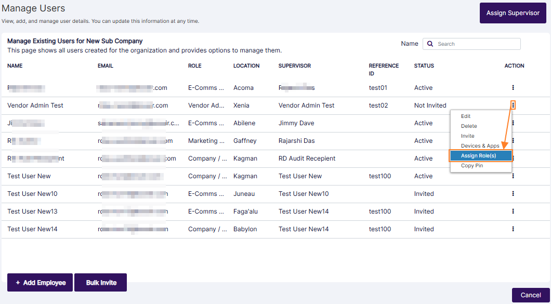
Task: Open the action menu for Vendor Admin Test
Action: point(513,105)
